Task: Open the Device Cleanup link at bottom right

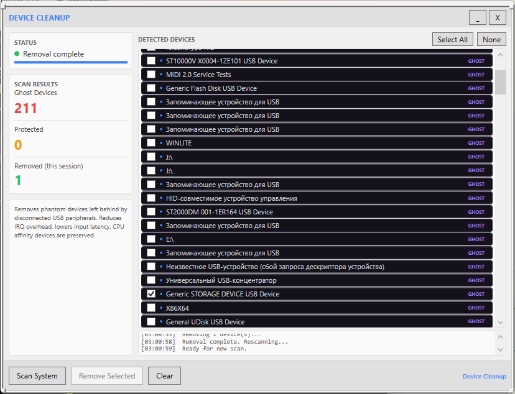Action: pyautogui.click(x=484, y=377)
